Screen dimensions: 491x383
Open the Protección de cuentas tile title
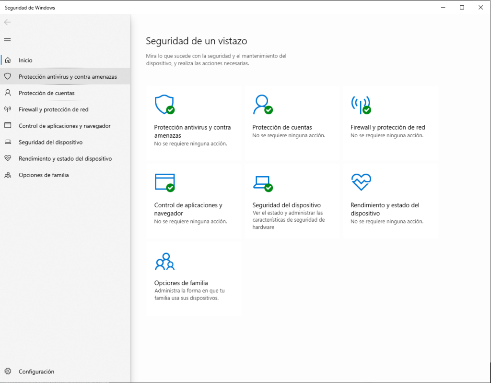[282, 127]
